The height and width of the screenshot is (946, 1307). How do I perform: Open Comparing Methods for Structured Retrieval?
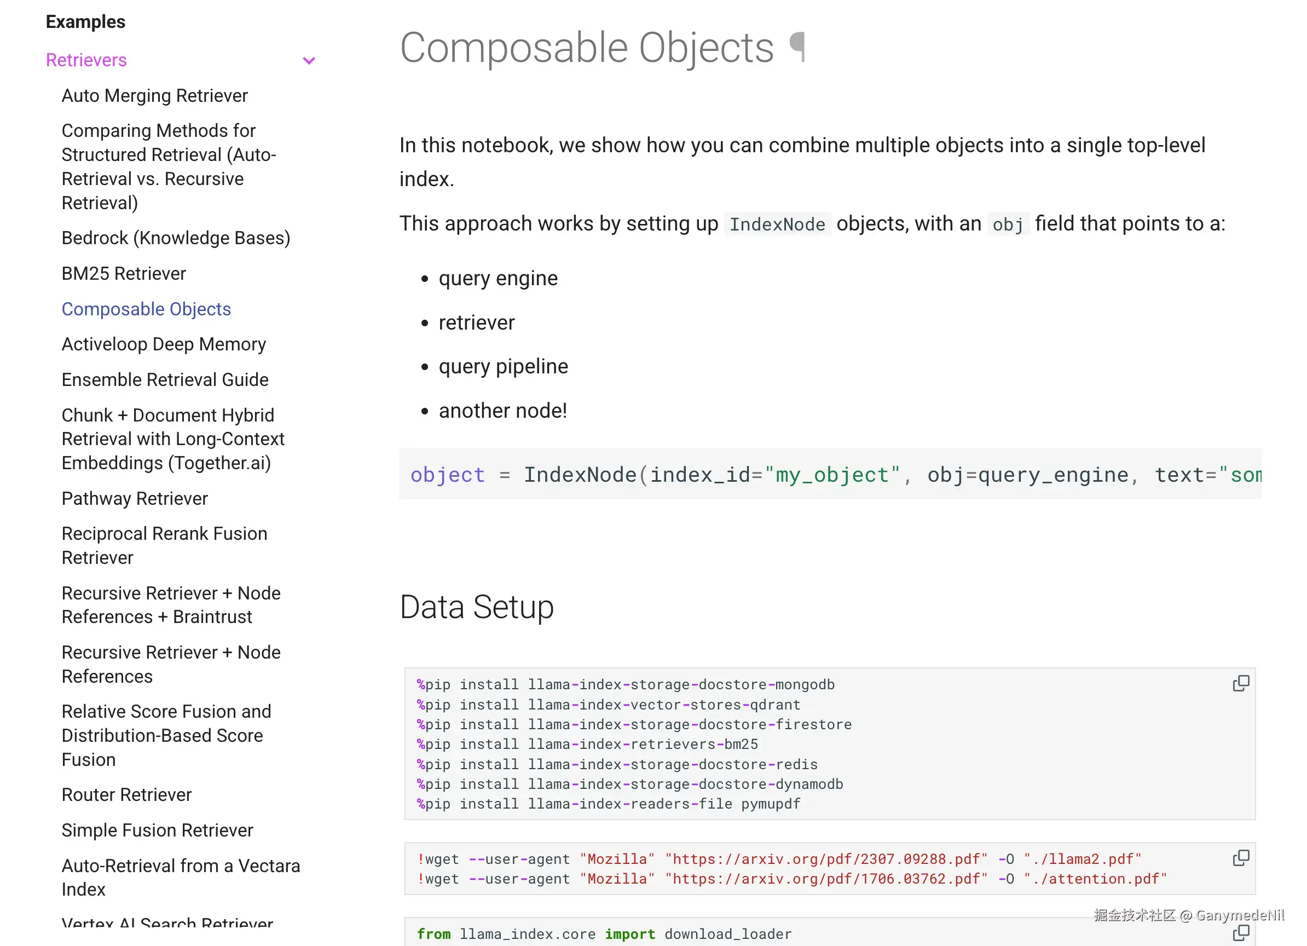point(169,166)
